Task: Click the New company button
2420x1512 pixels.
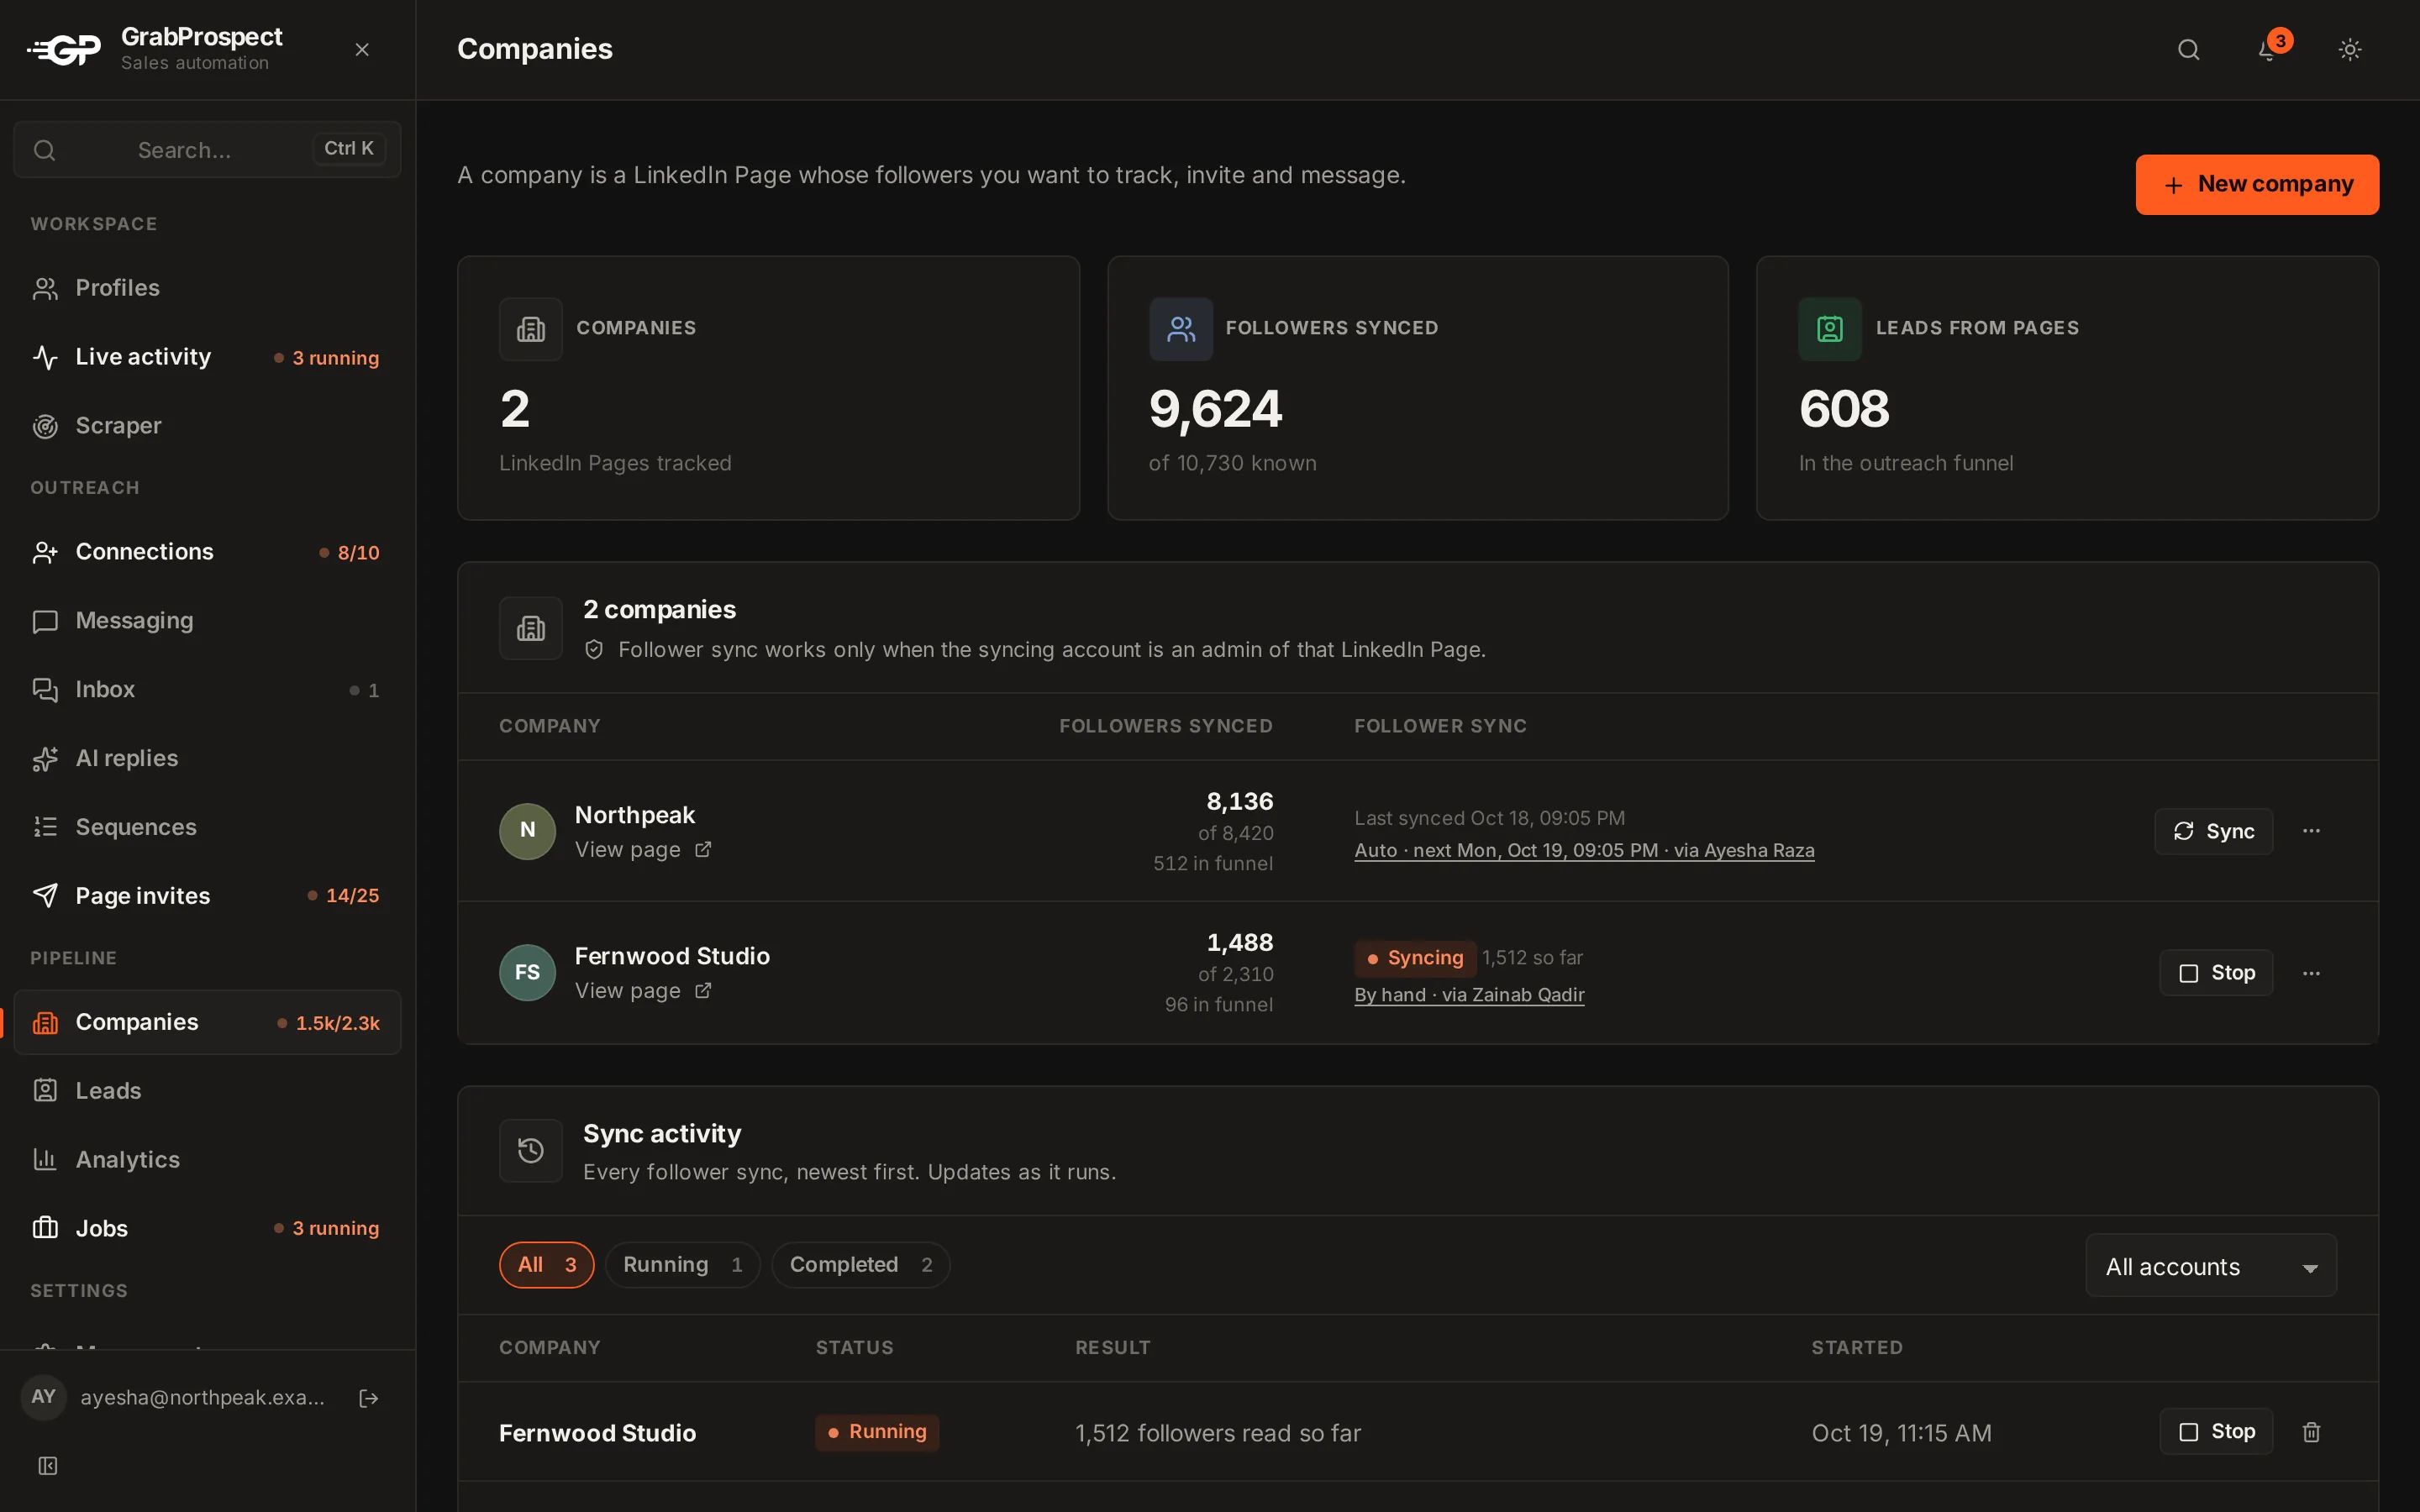Action: click(2257, 184)
